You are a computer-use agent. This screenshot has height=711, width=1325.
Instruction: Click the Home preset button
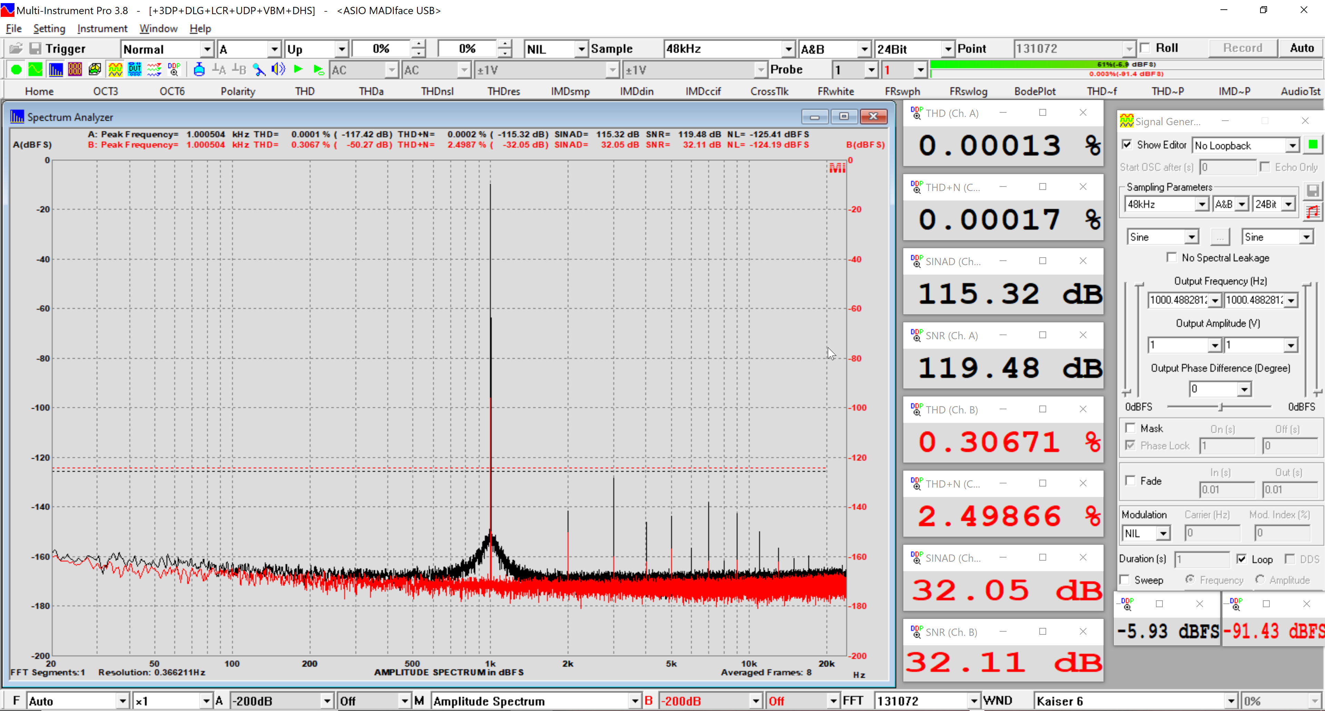(39, 91)
